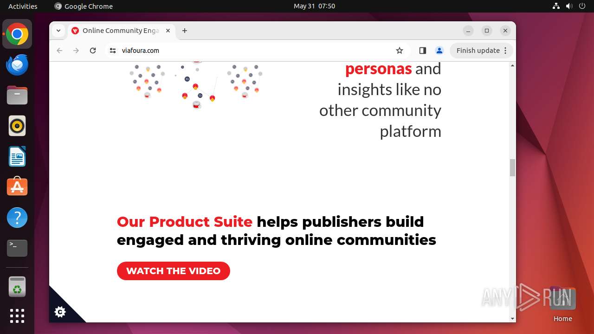View site information icon in address bar
This screenshot has height=334, width=594.
point(113,51)
